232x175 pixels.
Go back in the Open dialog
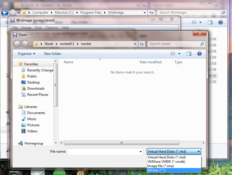point(17,44)
